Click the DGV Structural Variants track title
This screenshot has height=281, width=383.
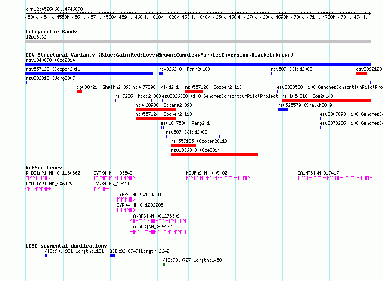point(159,55)
